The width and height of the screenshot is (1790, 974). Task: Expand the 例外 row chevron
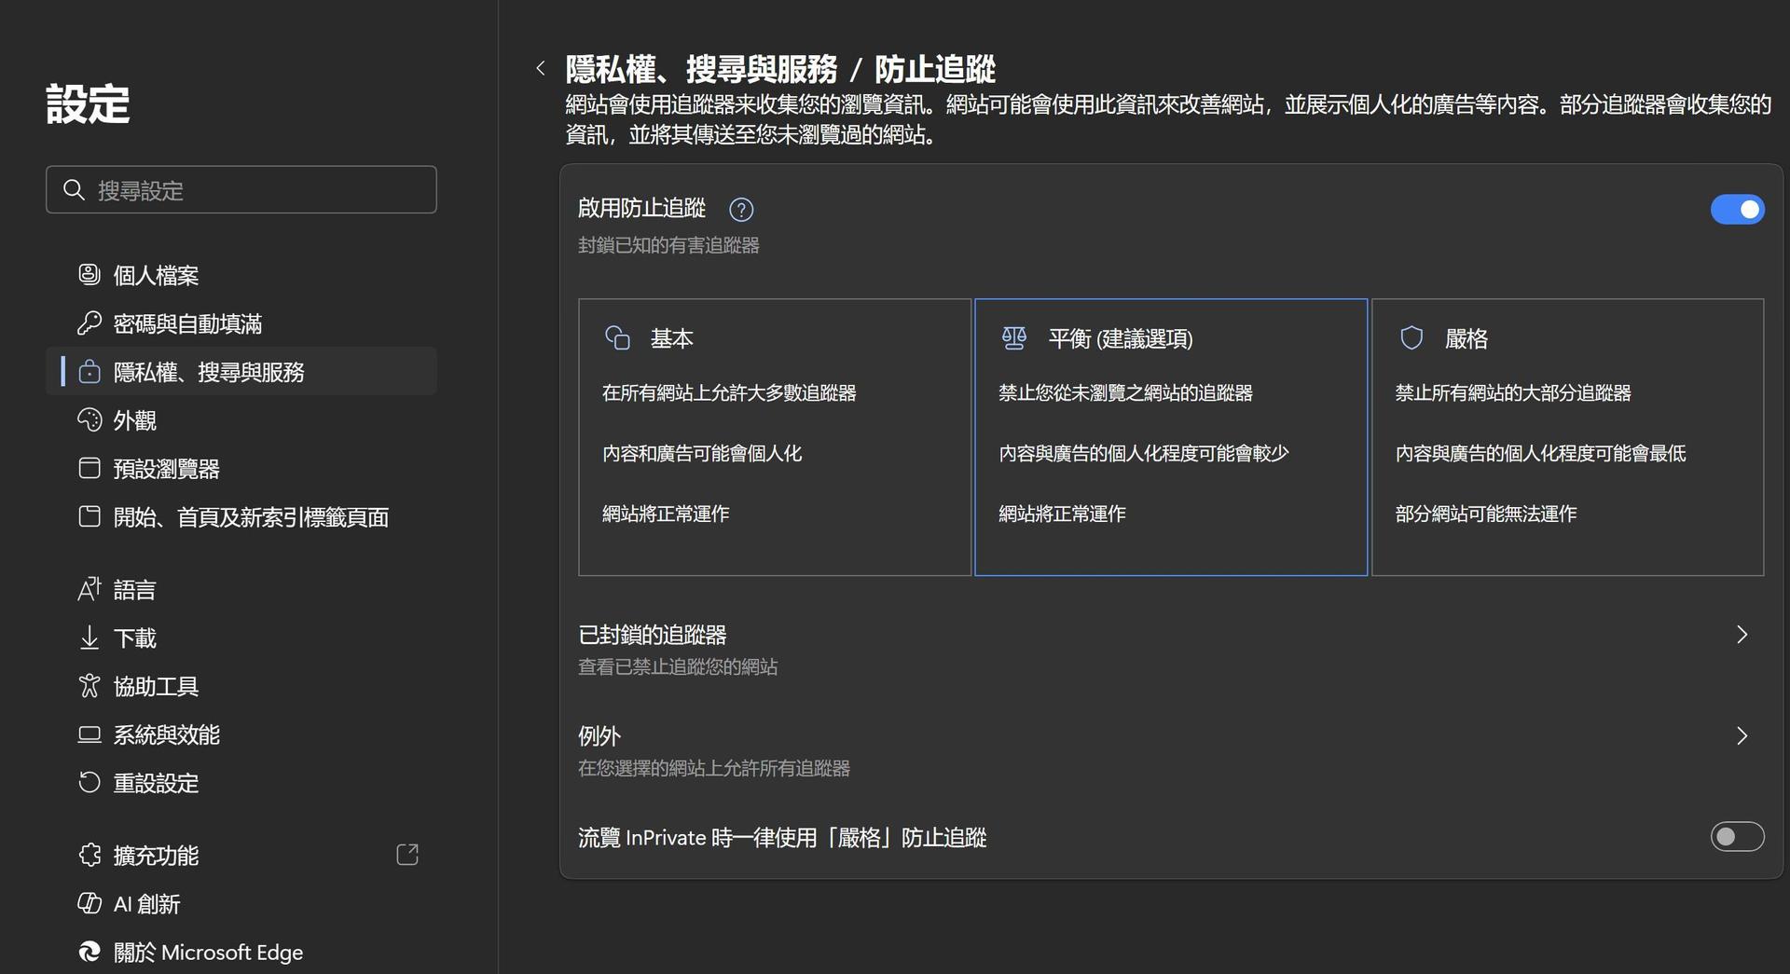(x=1742, y=736)
